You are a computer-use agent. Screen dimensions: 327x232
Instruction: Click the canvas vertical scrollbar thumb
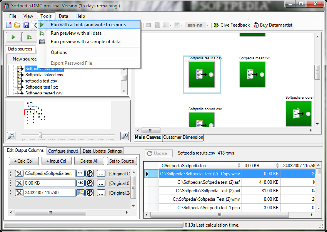[x=317, y=72]
